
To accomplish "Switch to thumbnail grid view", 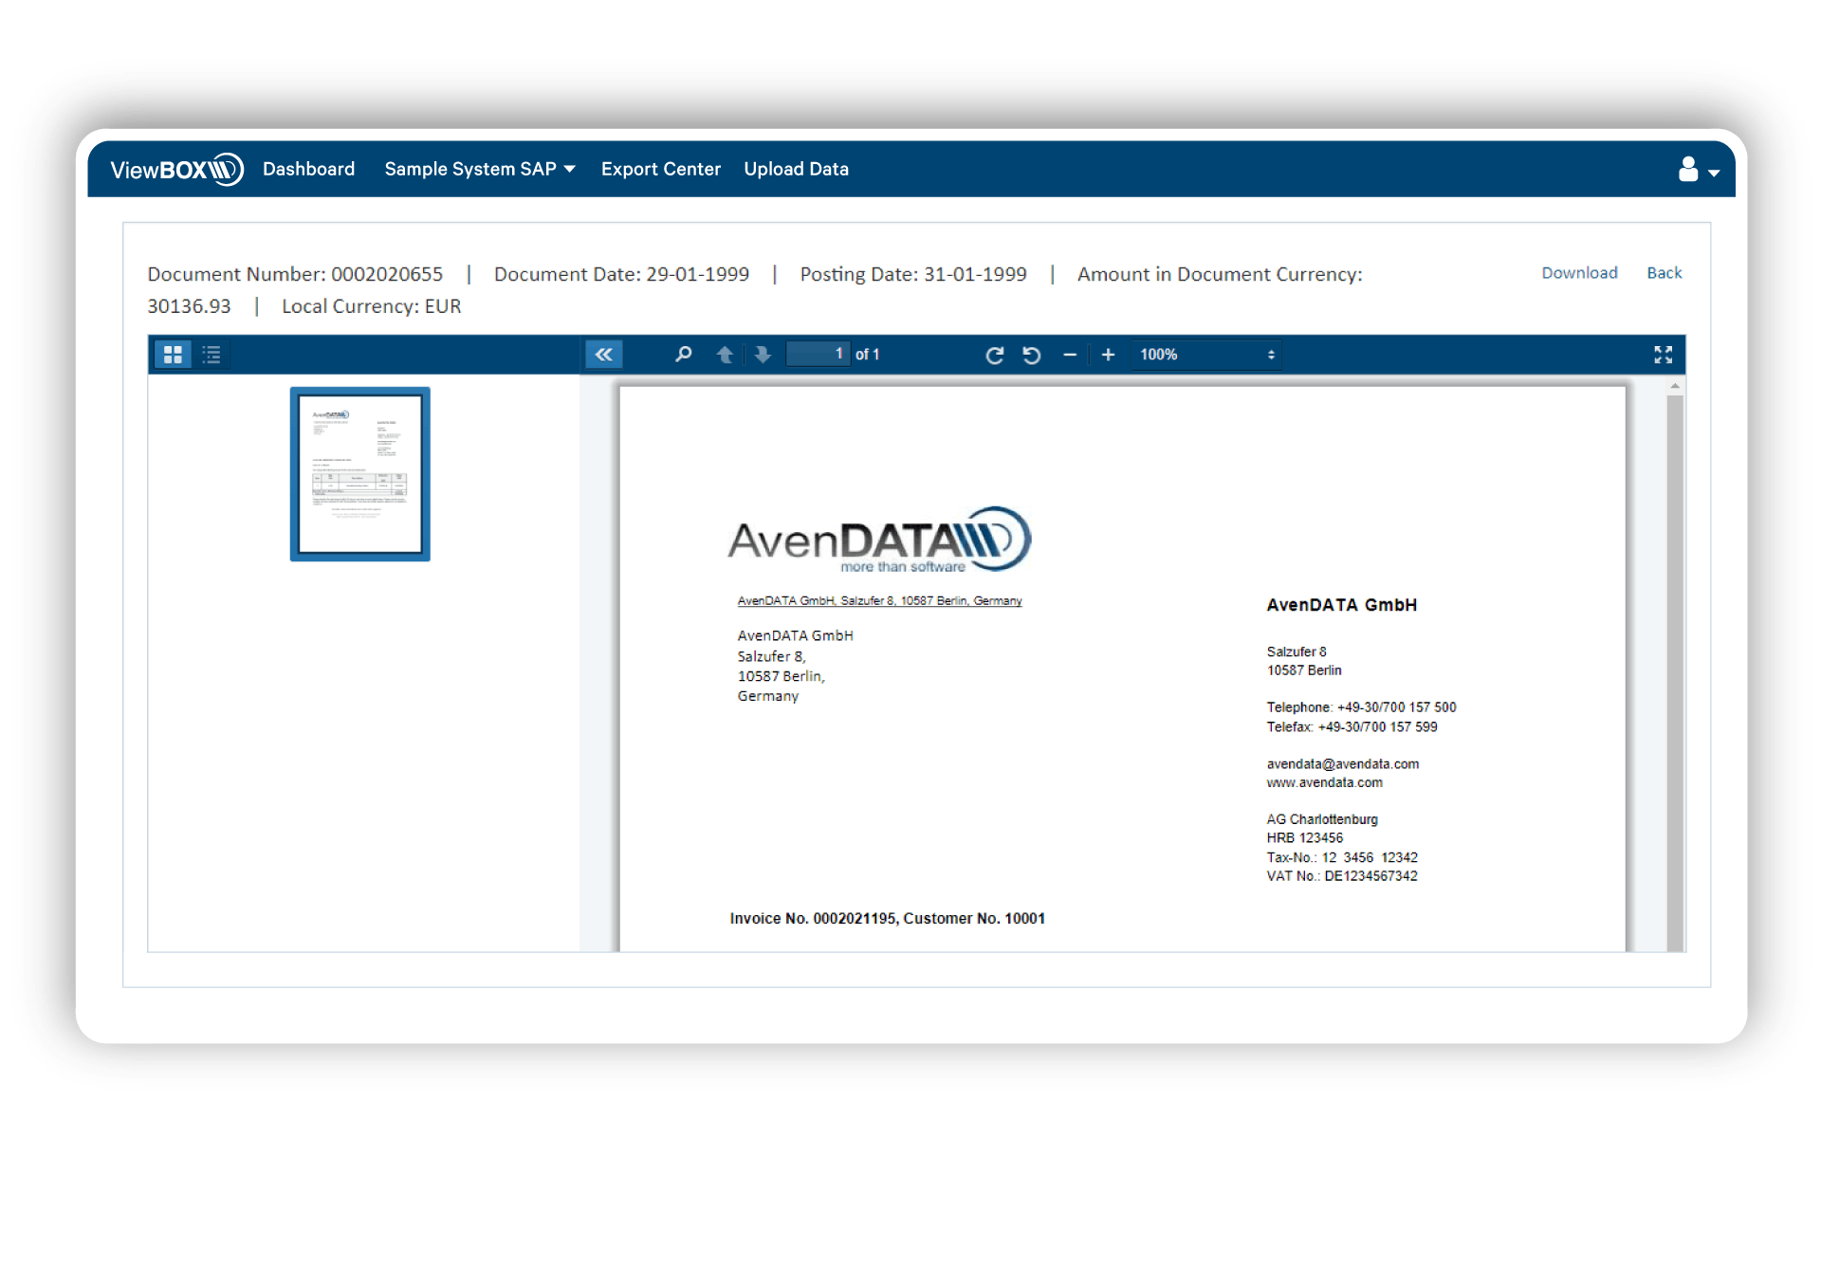I will pyautogui.click(x=174, y=354).
